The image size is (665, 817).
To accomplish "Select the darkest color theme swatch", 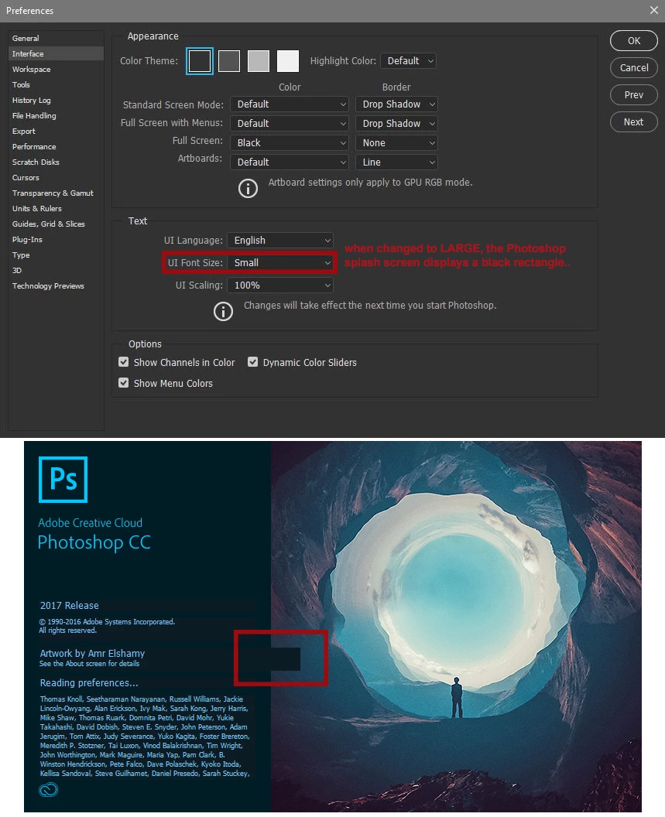I will (200, 61).
